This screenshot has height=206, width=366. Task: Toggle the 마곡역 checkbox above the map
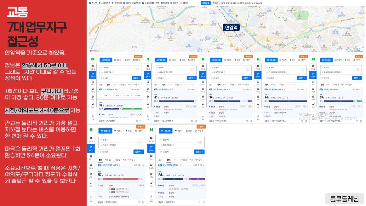pos(171,3)
